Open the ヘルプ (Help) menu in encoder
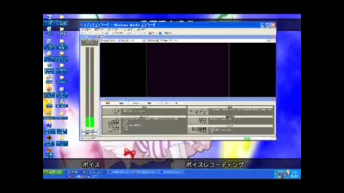Screen dimensions: 344x193 (141, 29)
